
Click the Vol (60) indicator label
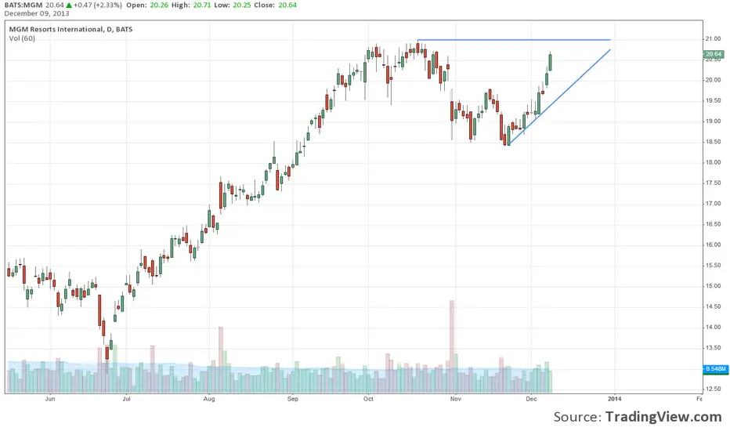click(22, 38)
